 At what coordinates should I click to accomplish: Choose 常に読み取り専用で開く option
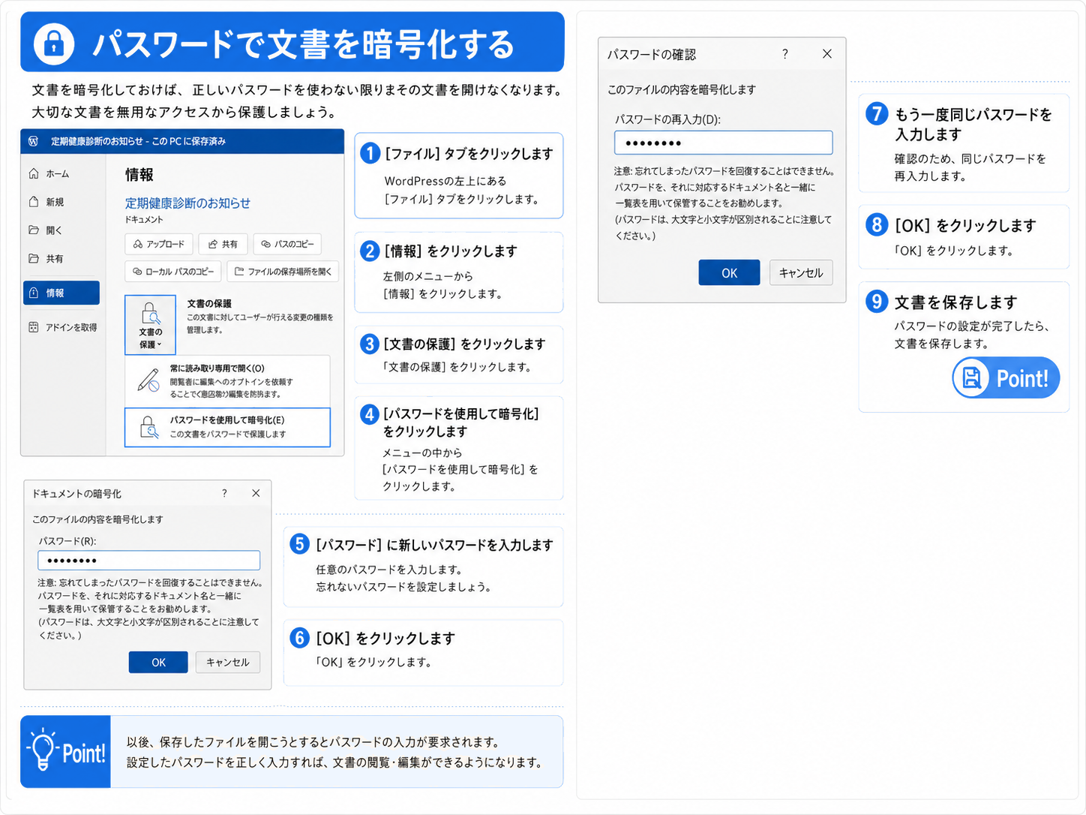pyautogui.click(x=227, y=381)
